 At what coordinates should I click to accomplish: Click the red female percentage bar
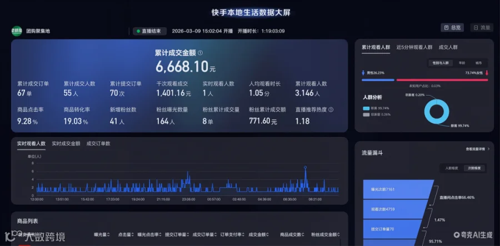pyautogui.click(x=442, y=80)
